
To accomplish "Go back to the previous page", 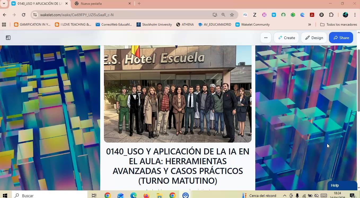I will pos(5,15).
